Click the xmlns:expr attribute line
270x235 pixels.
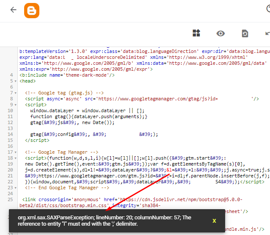86,69
